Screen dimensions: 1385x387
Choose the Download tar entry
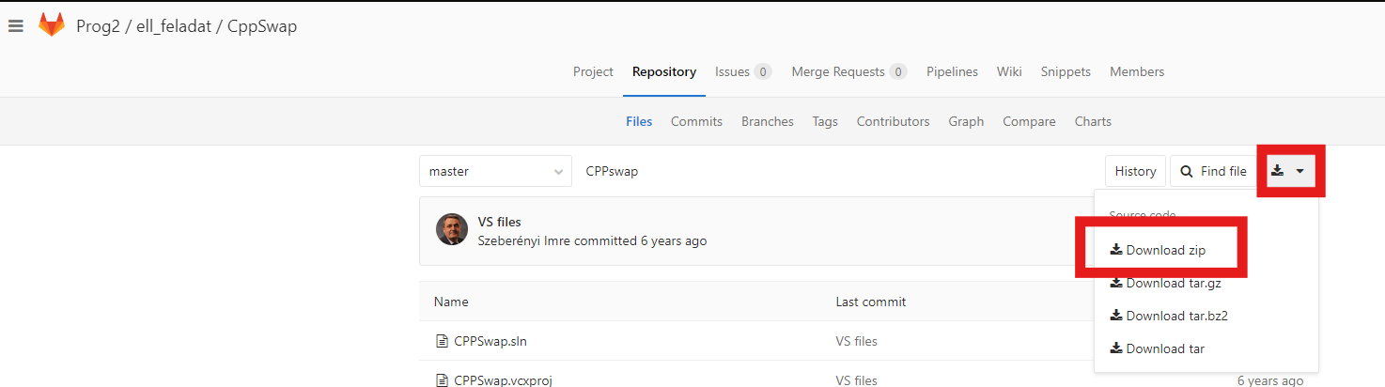(1157, 348)
